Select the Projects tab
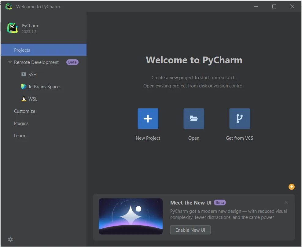The image size is (302, 247). coord(43,50)
